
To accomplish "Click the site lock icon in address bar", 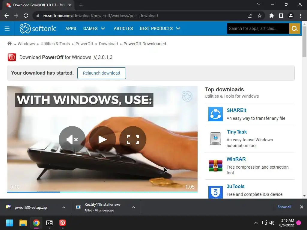I will tap(37, 16).
